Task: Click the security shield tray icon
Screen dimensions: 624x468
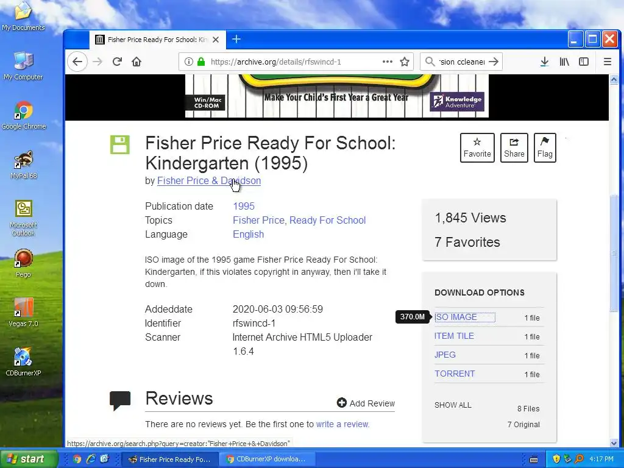Action: pos(556,459)
